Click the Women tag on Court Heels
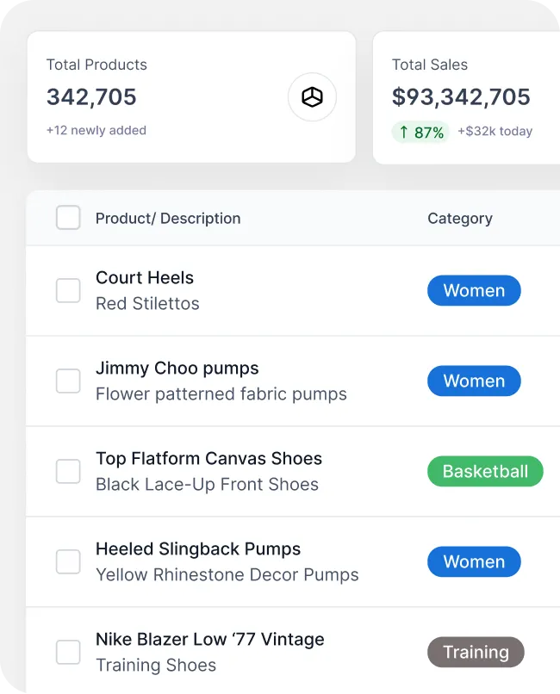Image resolution: width=560 pixels, height=694 pixels. 474,291
